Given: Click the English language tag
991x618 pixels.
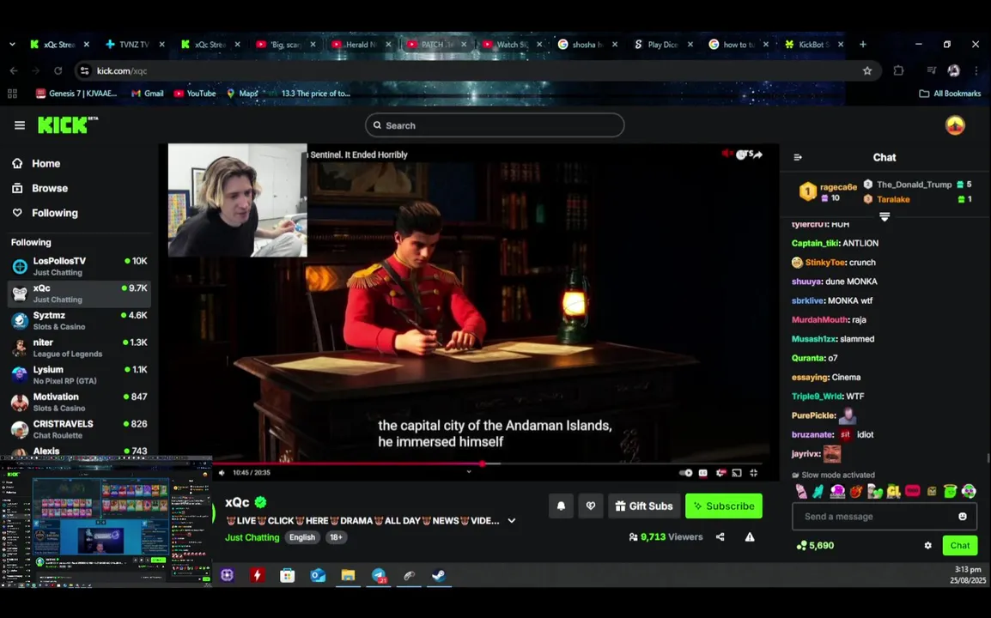Looking at the screenshot, I should pos(302,537).
